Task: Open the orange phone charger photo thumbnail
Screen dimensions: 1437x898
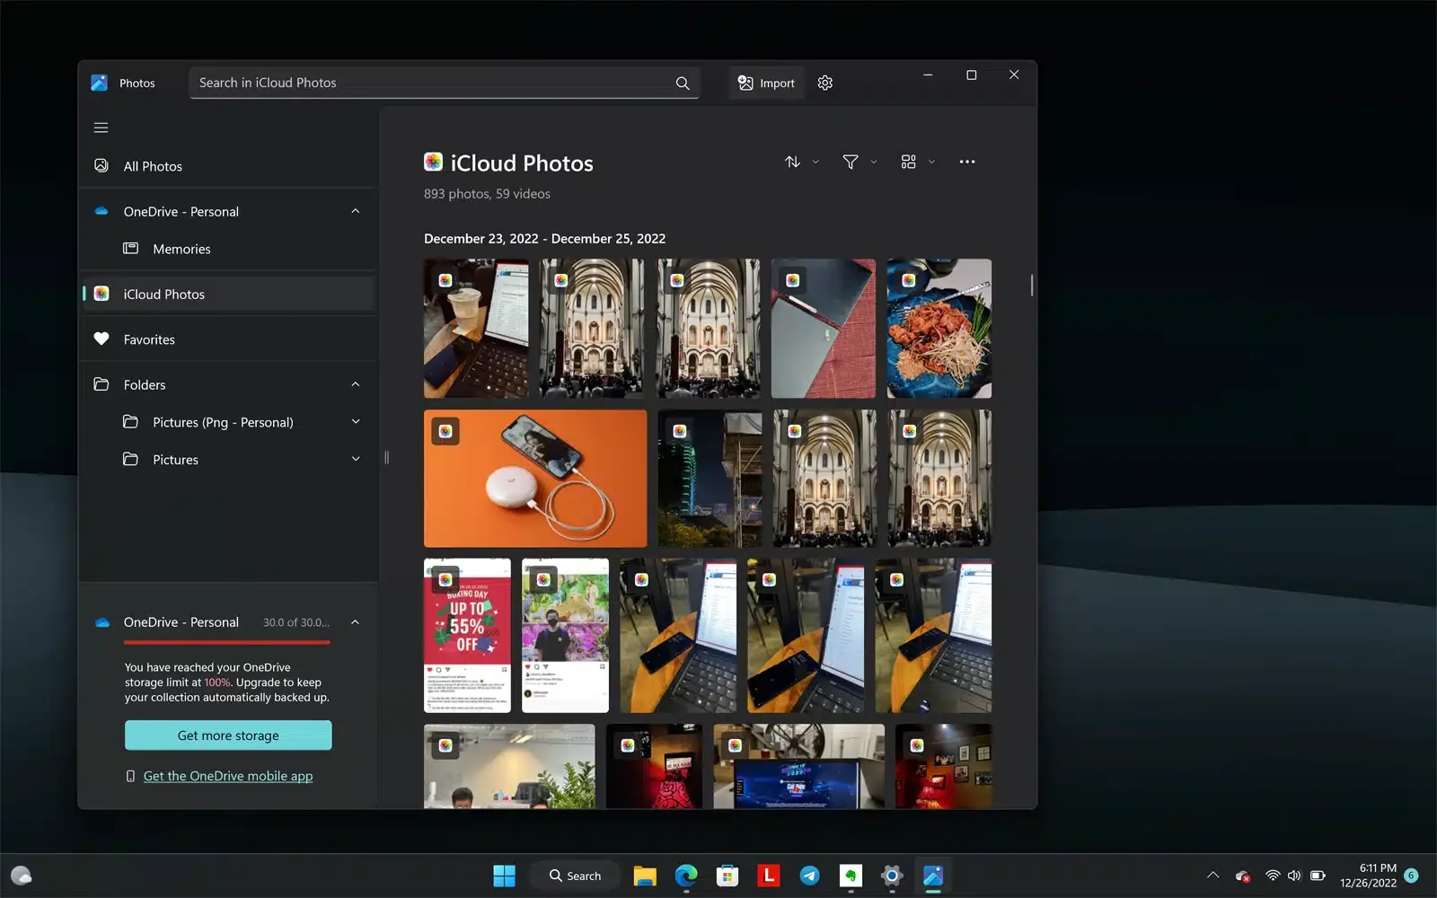Action: pyautogui.click(x=535, y=478)
